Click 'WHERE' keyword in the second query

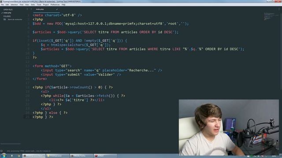tap(153, 49)
